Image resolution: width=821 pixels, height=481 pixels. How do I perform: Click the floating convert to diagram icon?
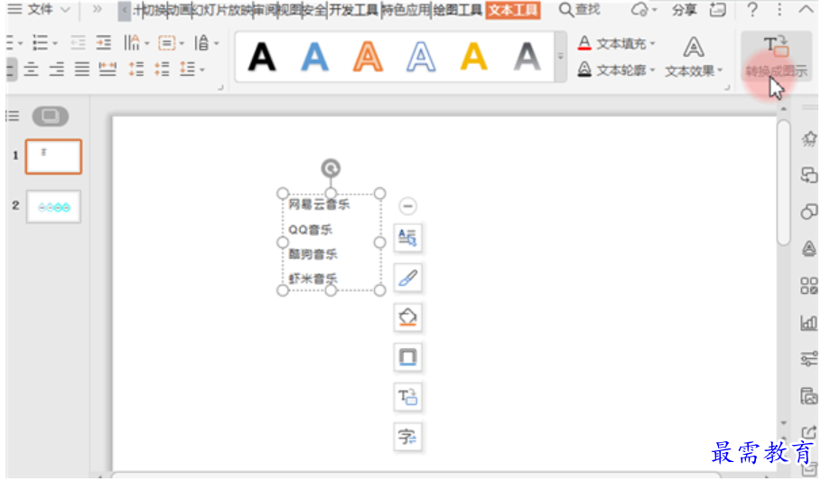(407, 397)
